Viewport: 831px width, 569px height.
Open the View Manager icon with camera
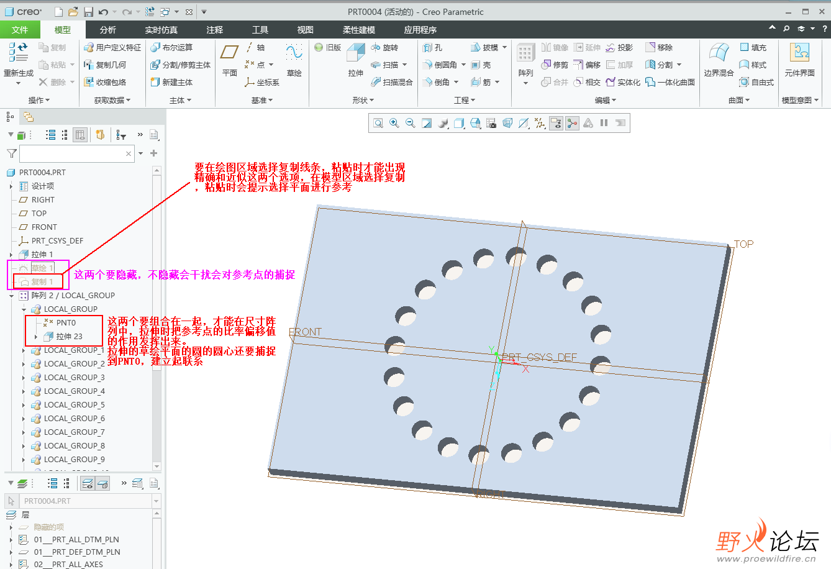pos(491,123)
